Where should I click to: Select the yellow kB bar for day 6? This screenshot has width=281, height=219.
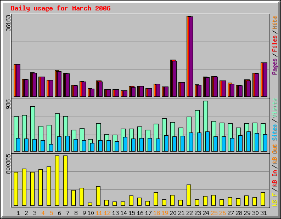coord(57,181)
